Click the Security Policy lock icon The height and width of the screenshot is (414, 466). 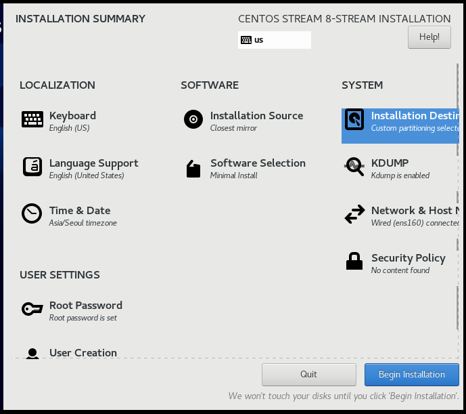[x=354, y=261]
